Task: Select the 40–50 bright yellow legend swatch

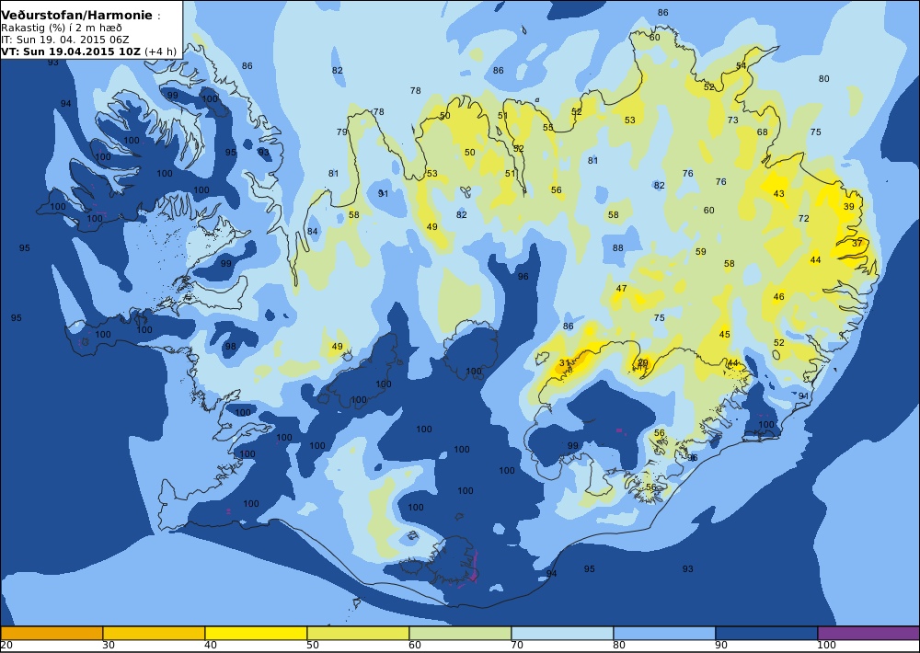Action: [256, 633]
